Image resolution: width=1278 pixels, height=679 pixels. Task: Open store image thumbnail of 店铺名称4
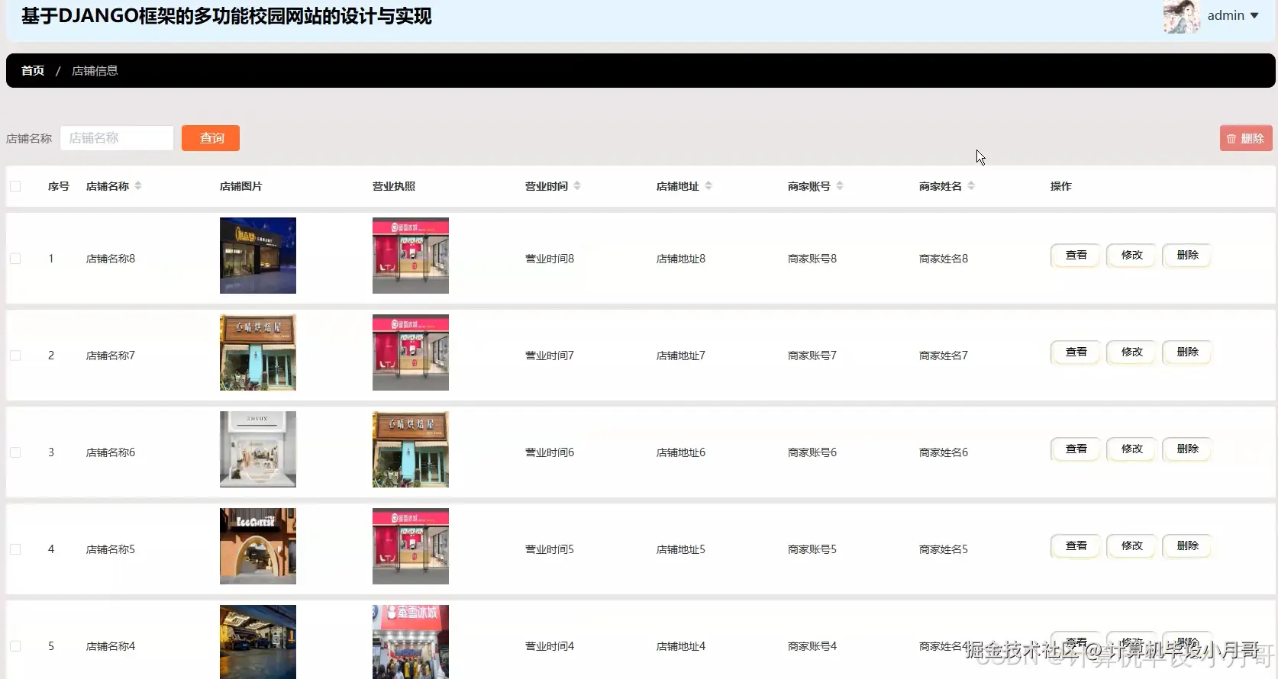258,642
